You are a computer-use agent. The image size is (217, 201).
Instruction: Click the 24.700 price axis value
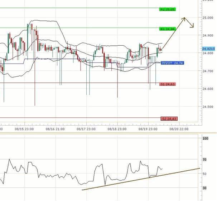(x=208, y=71)
